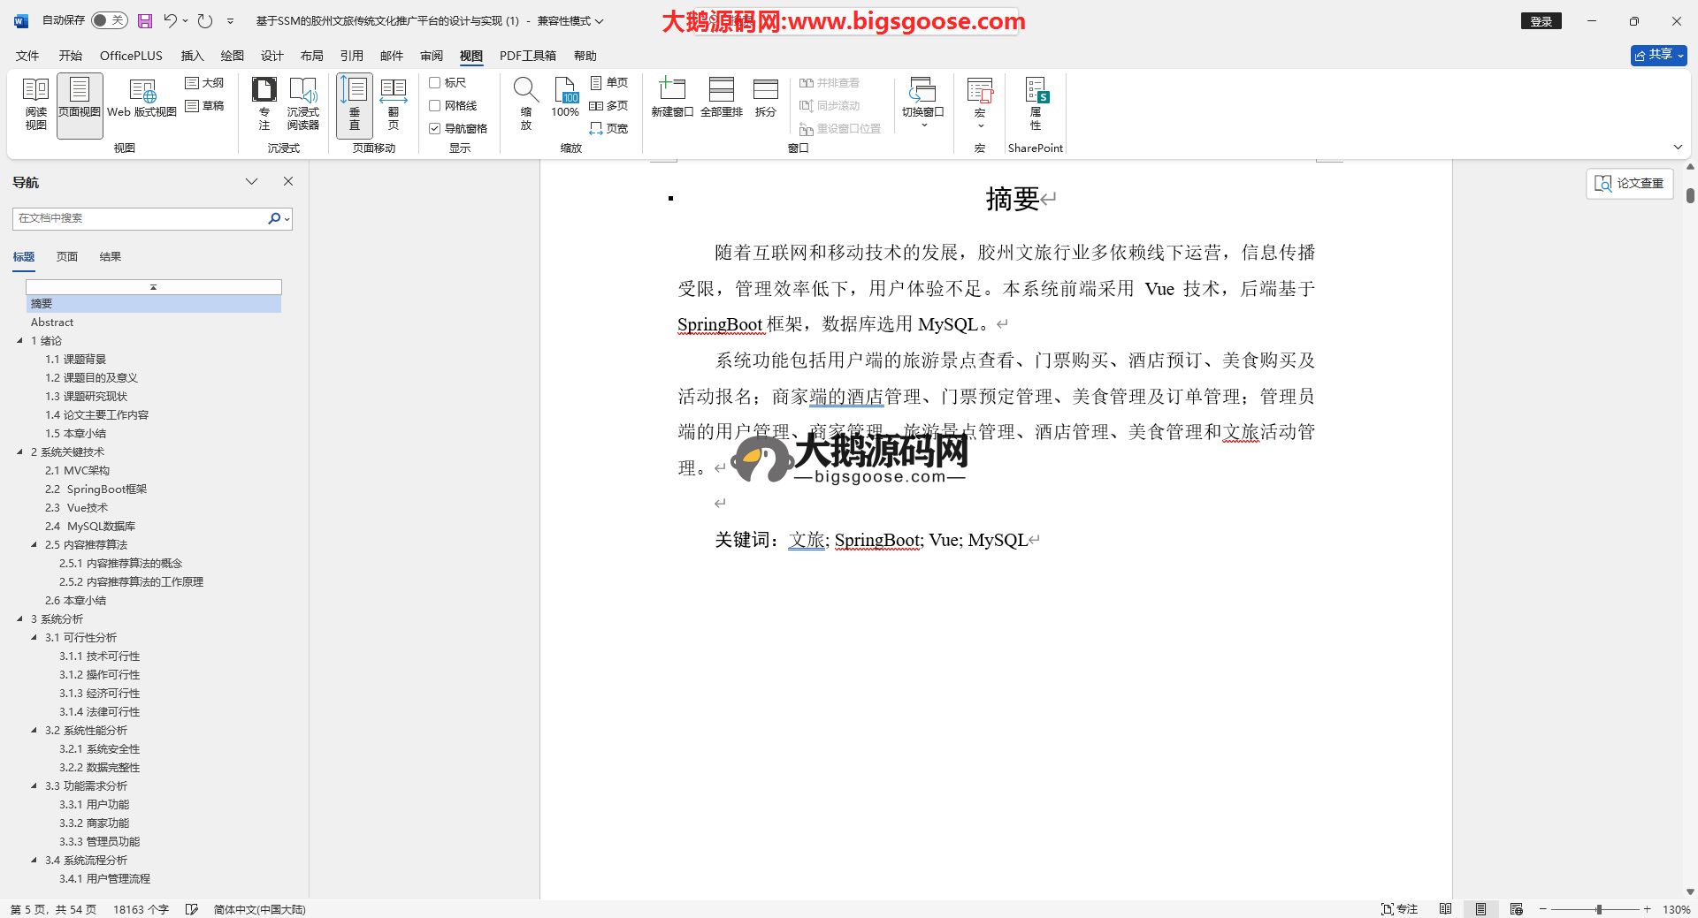This screenshot has height=918, width=1698.
Task: Expand the navigation pane options chevron
Action: tap(252, 182)
